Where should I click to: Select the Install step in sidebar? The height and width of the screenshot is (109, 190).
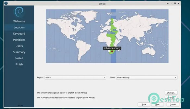click(x=19, y=58)
